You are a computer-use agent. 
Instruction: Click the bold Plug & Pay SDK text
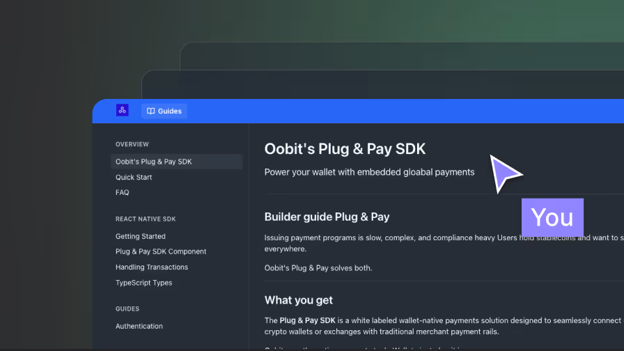tap(307, 320)
